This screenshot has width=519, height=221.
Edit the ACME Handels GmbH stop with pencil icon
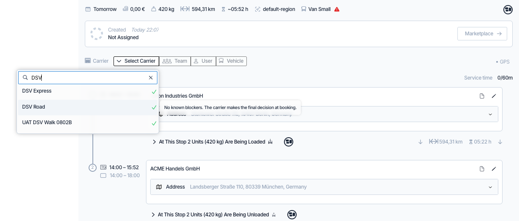[494, 169]
